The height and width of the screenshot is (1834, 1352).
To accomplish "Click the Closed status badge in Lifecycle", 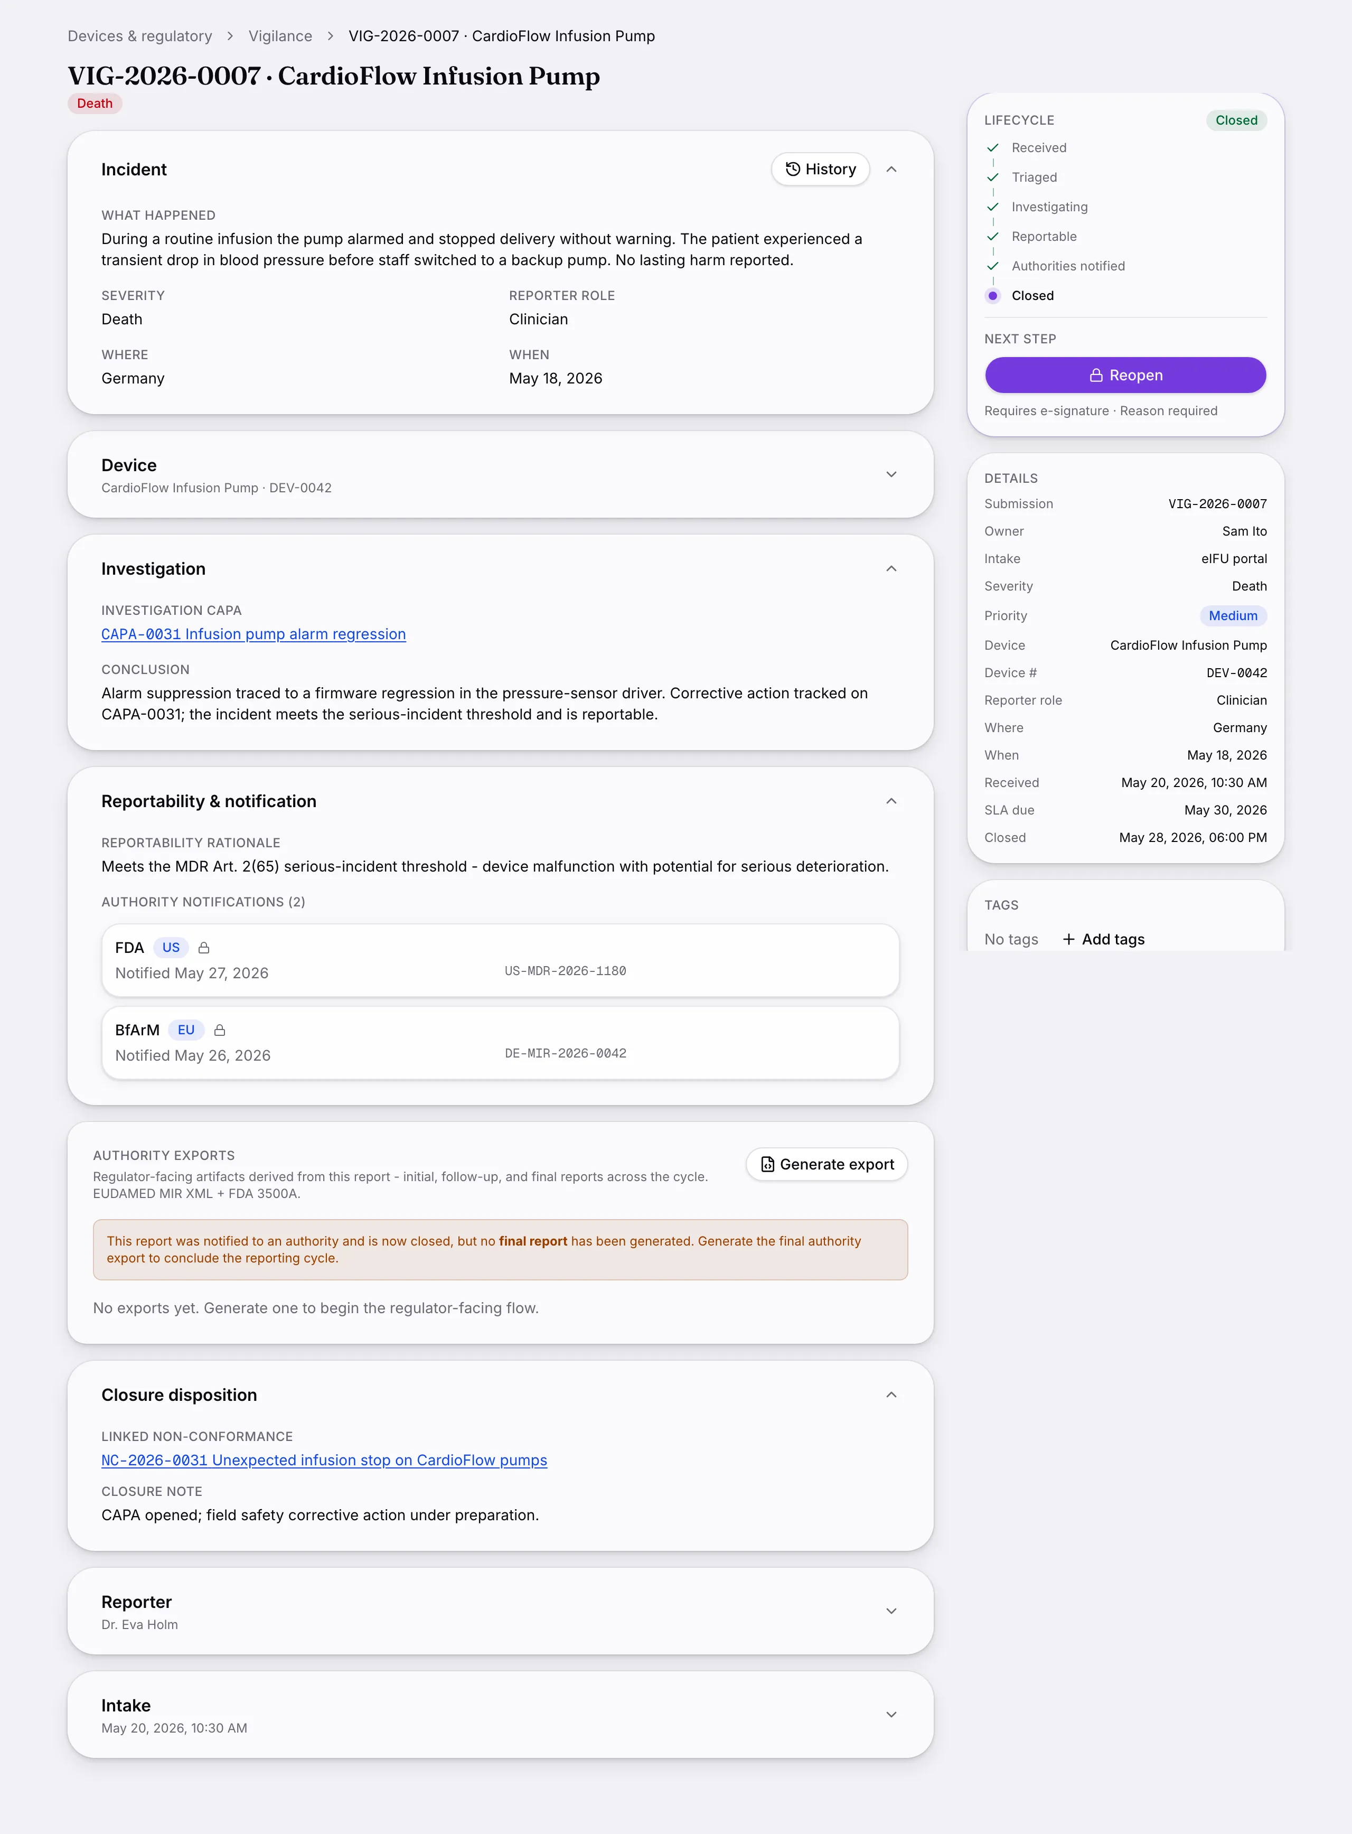I will pos(1236,120).
